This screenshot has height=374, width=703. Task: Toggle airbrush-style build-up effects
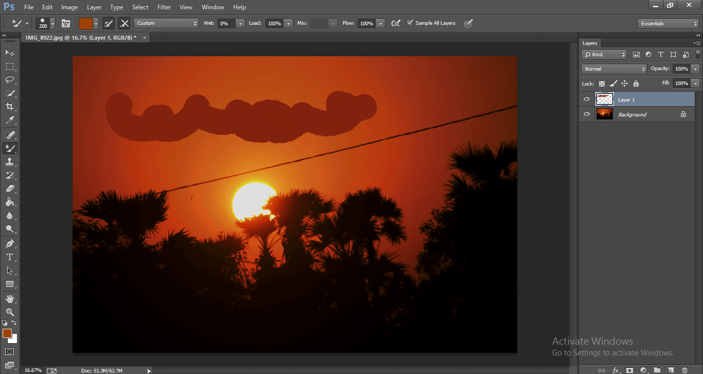click(395, 23)
